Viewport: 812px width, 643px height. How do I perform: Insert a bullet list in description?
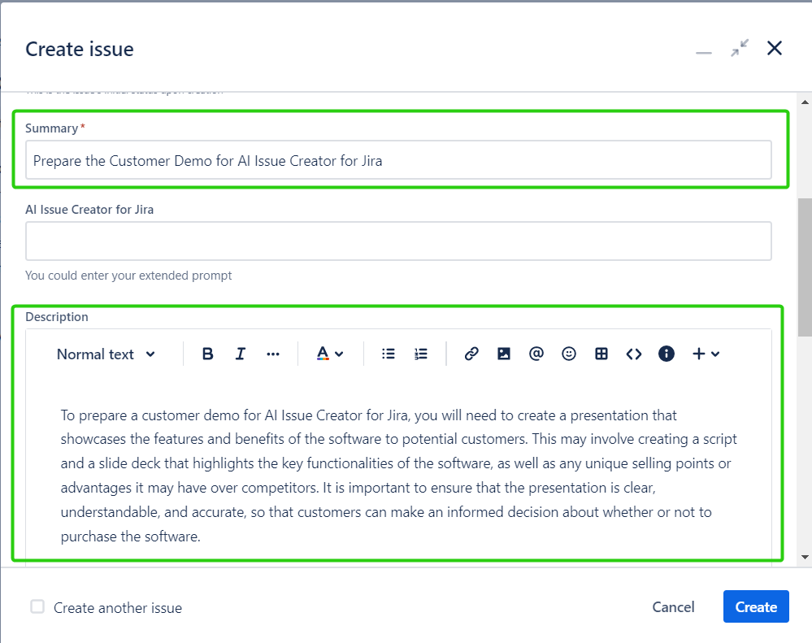click(x=389, y=354)
